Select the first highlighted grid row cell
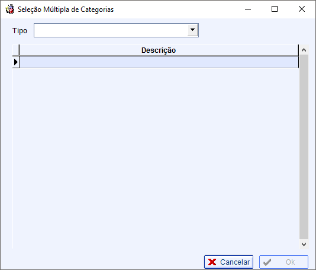 [159, 62]
